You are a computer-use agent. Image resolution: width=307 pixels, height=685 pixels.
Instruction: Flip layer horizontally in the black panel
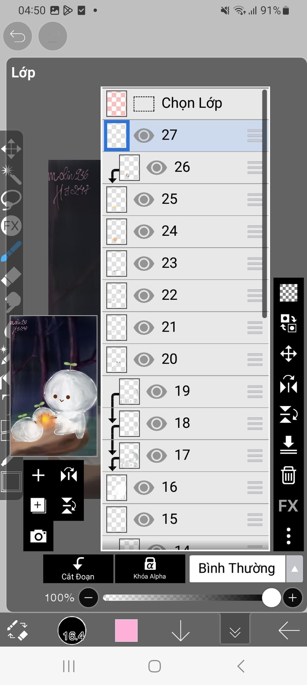69,475
